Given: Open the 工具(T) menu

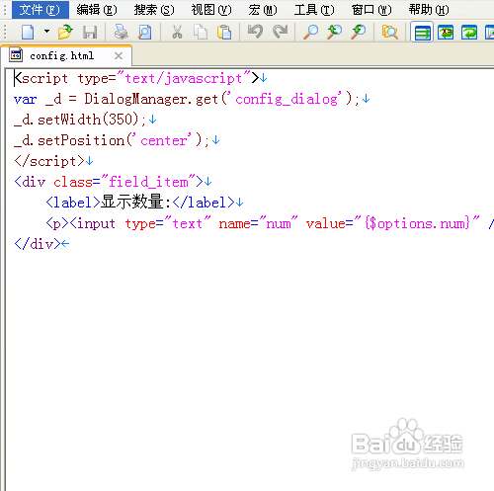Looking at the screenshot, I should pos(314,10).
